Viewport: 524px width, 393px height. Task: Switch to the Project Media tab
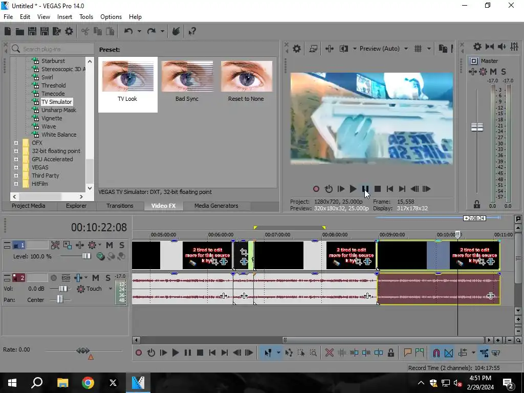point(29,206)
